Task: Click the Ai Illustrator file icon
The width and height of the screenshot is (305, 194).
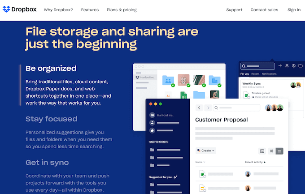Action: 168,95
